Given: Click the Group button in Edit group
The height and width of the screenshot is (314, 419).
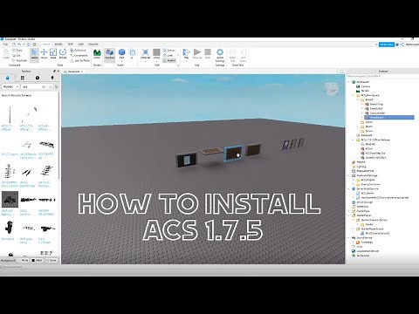Looking at the screenshot, I should tap(169, 51).
